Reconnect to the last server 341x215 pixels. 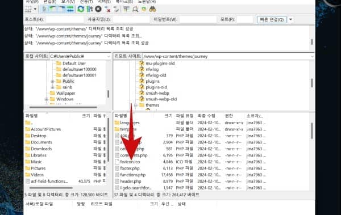(x=116, y=9)
